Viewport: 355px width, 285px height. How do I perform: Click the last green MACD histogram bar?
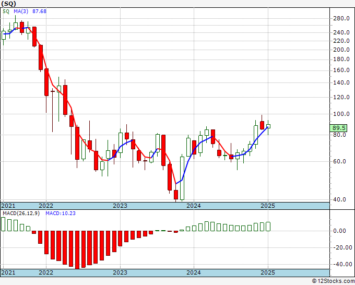[268, 227]
